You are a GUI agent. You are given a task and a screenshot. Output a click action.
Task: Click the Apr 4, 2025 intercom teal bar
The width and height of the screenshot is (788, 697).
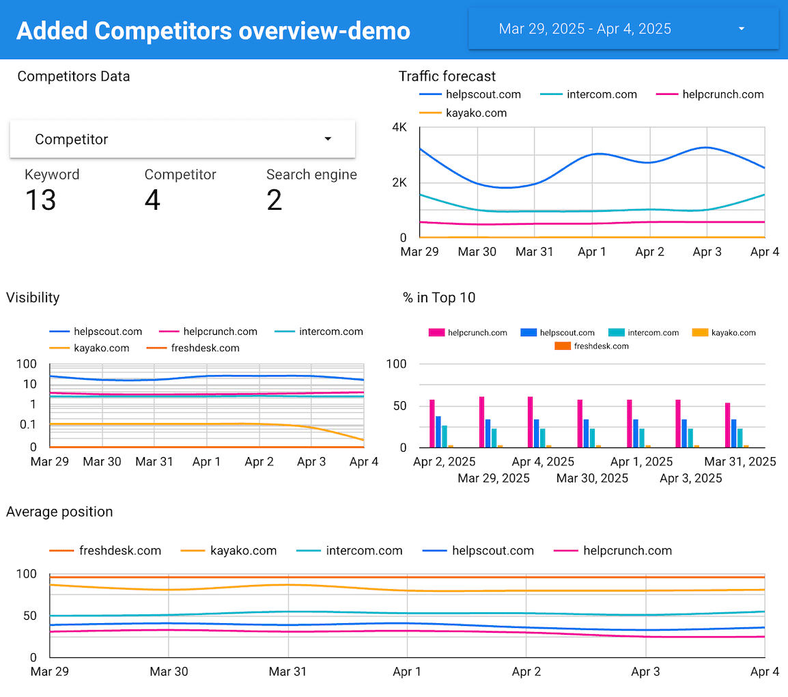click(x=542, y=438)
